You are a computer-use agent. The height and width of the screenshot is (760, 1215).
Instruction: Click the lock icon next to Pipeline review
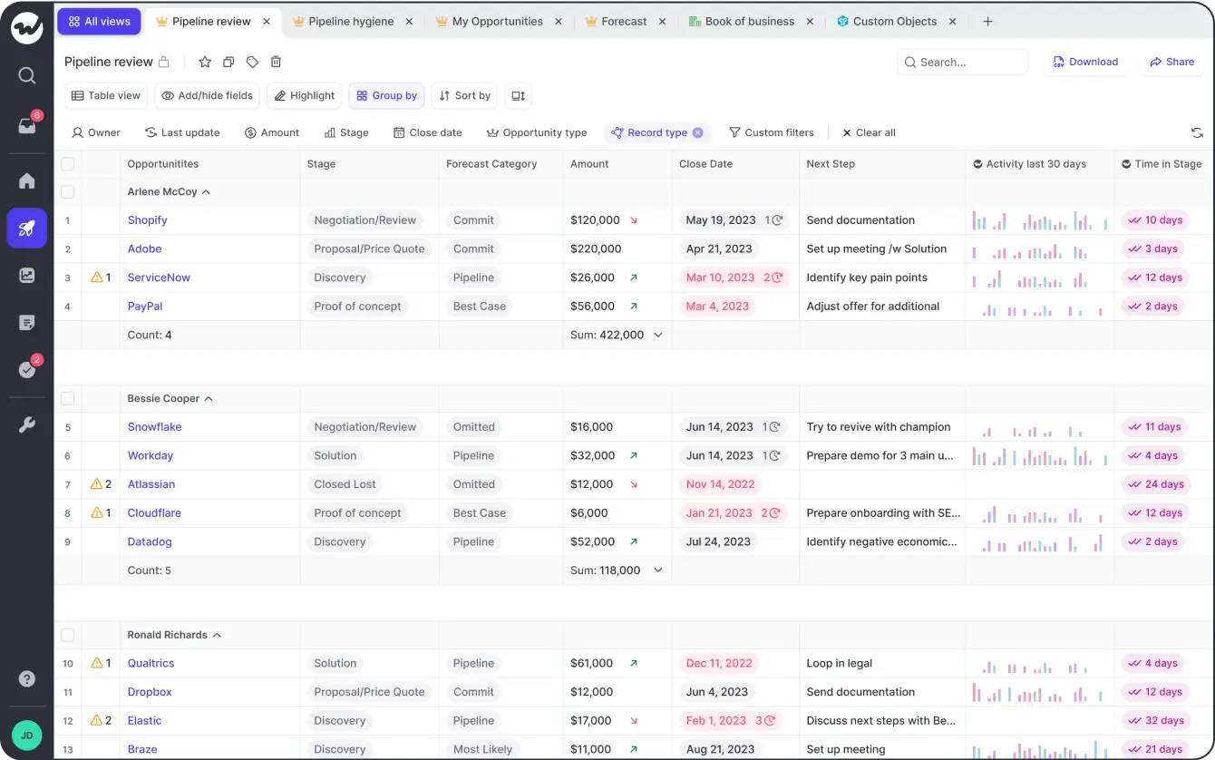pos(164,62)
